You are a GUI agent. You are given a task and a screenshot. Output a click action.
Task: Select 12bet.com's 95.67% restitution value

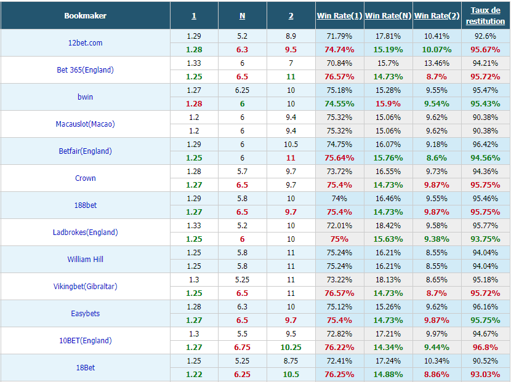click(485, 50)
